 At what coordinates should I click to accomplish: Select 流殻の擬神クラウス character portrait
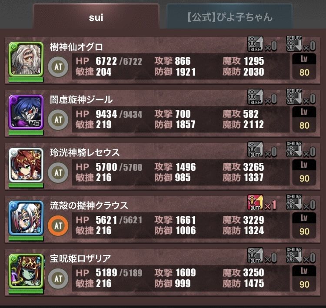[x=26, y=218]
